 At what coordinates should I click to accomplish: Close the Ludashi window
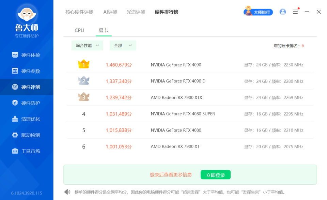click(319, 12)
